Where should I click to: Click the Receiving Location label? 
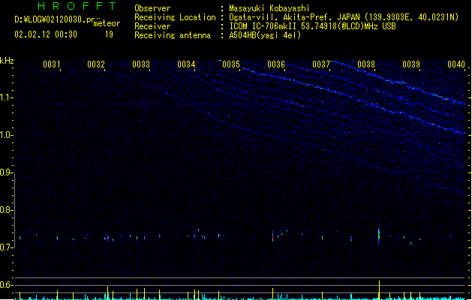(x=175, y=17)
